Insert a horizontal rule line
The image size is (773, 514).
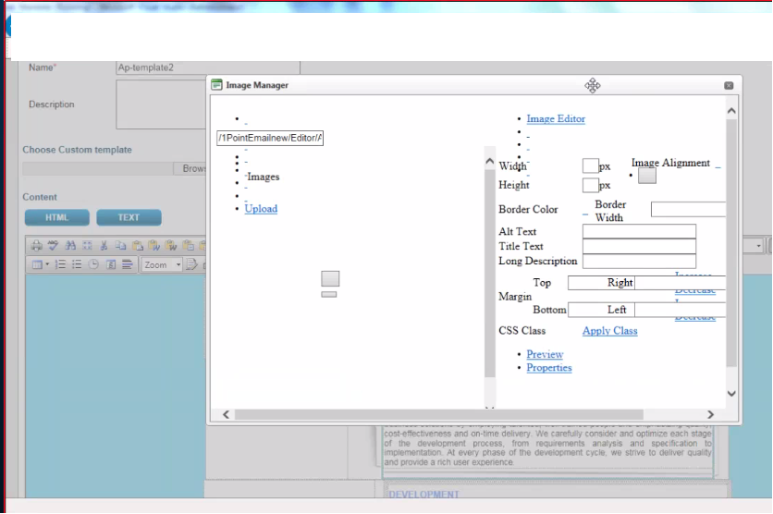pos(128,264)
